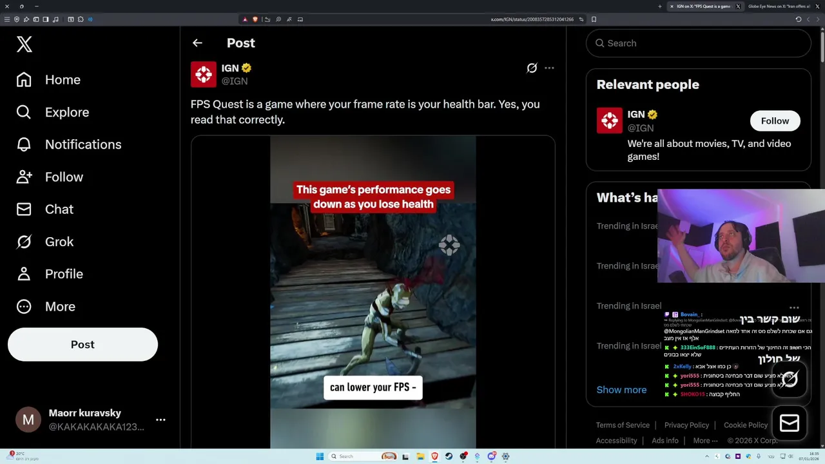The image size is (825, 464).
Task: Open File Explorer from the taskbar
Action: point(420,456)
